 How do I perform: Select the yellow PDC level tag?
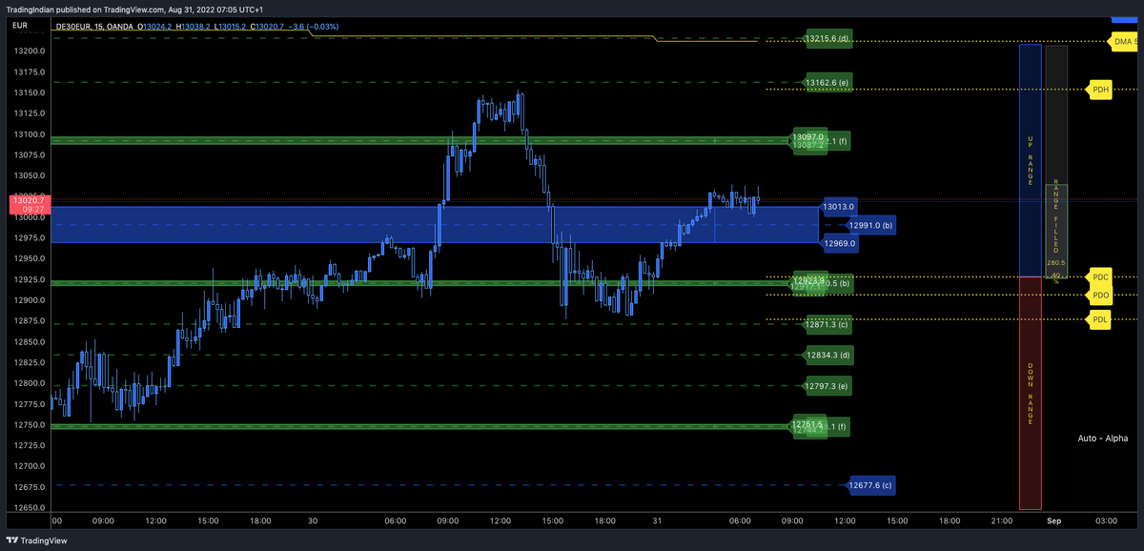(x=1100, y=276)
